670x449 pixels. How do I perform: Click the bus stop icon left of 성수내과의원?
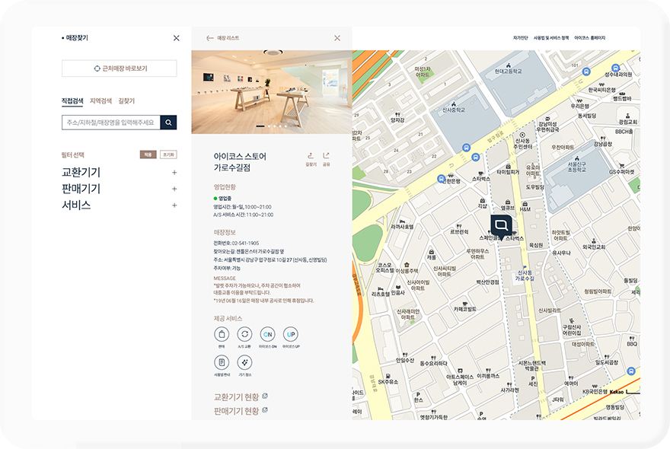(615, 68)
